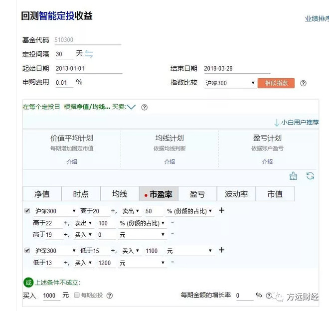Open index dropdown in the 低于15 row

pyautogui.click(x=55, y=251)
